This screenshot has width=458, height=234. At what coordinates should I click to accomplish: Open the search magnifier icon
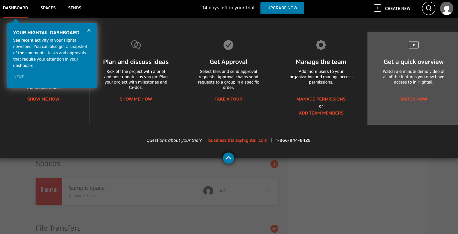(x=428, y=8)
